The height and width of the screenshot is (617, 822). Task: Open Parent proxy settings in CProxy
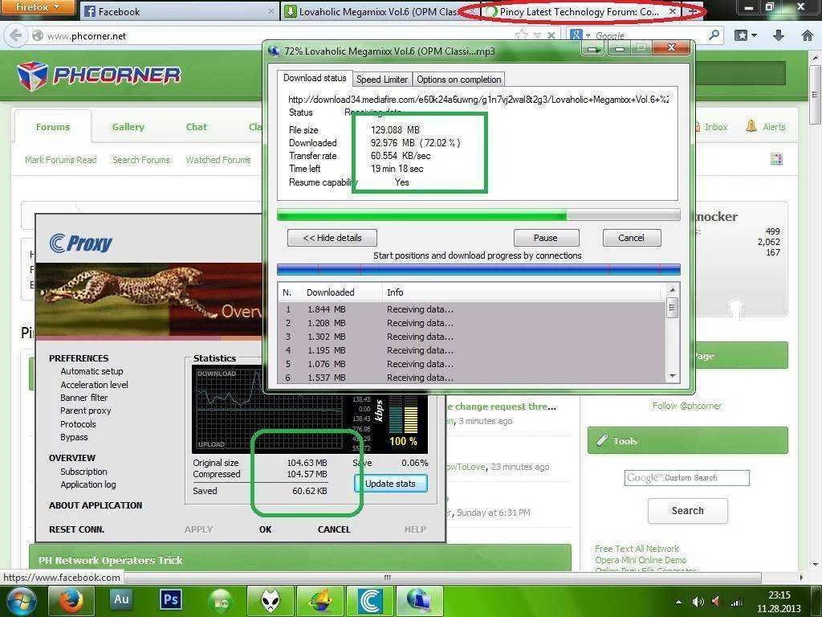click(85, 411)
